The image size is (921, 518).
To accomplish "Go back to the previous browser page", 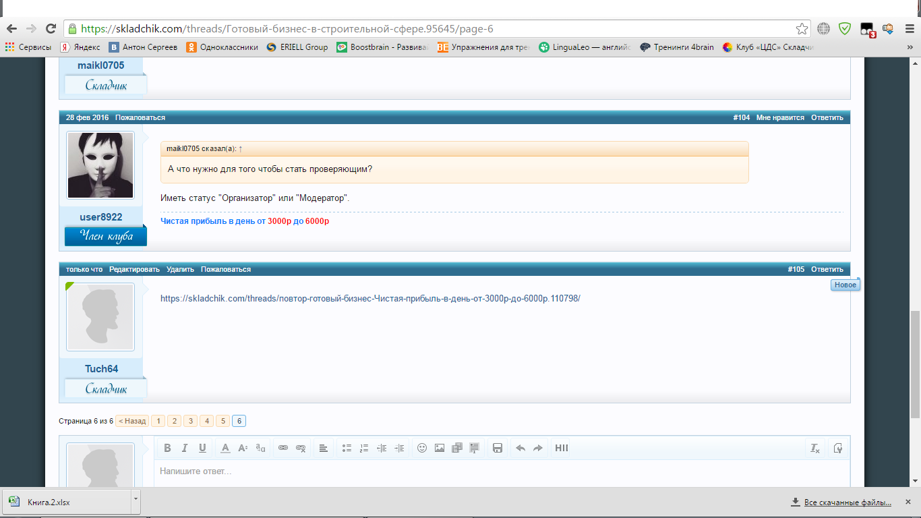I will [11, 28].
